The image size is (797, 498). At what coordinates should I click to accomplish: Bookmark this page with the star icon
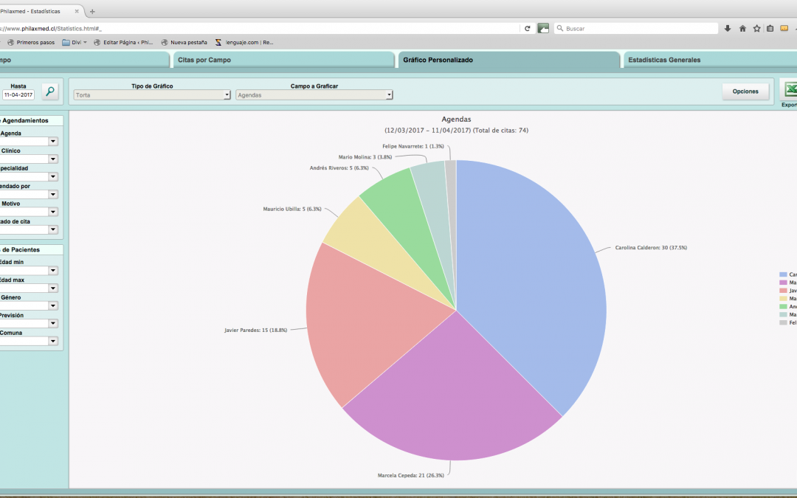(757, 29)
